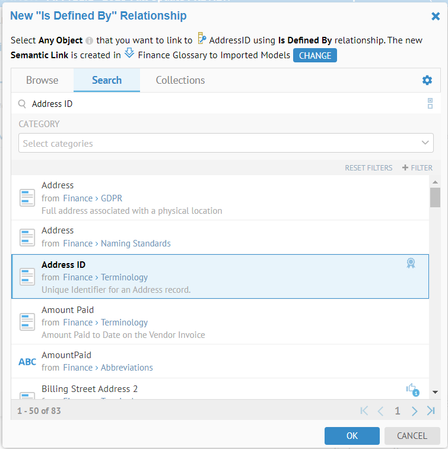Click the info icon beside Any Object
The image size is (448, 449).
[89, 41]
